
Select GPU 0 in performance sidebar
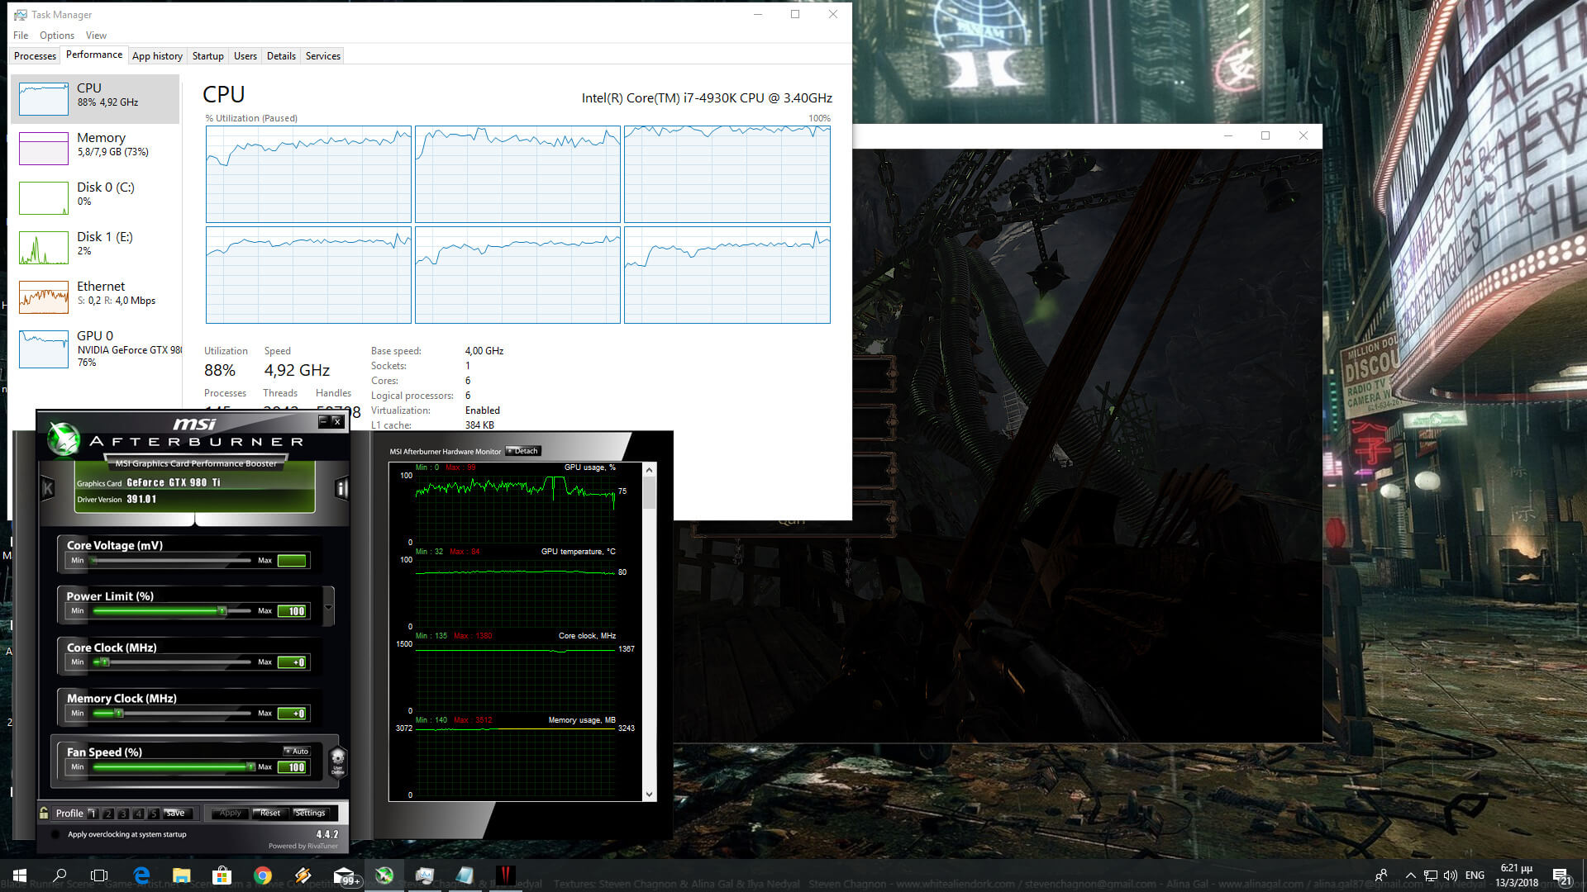tap(95, 349)
